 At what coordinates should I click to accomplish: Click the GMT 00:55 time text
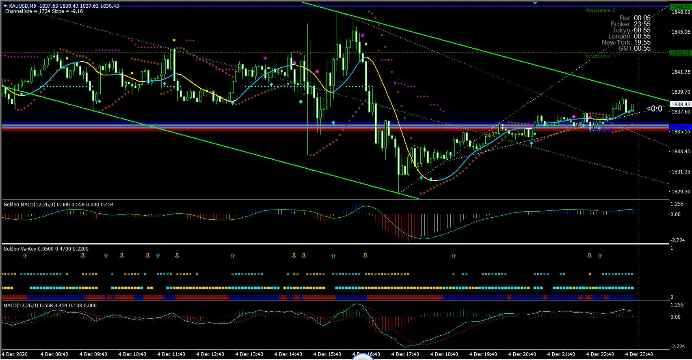tap(634, 49)
